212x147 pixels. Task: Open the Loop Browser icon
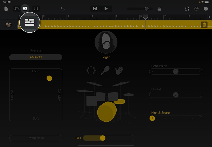[x=187, y=9]
